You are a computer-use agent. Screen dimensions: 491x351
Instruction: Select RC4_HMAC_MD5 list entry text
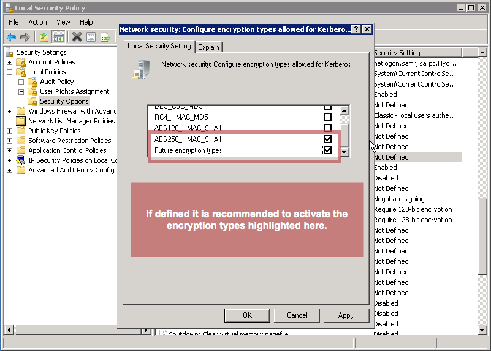(181, 117)
